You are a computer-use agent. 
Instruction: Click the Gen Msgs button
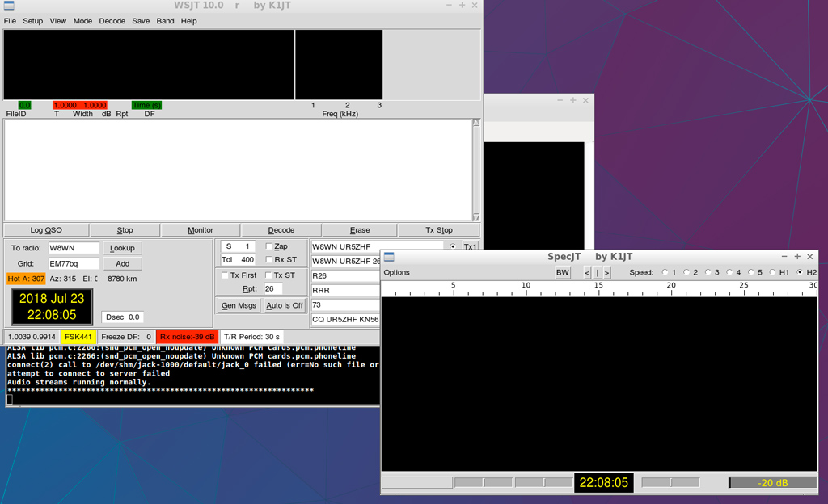click(x=239, y=306)
